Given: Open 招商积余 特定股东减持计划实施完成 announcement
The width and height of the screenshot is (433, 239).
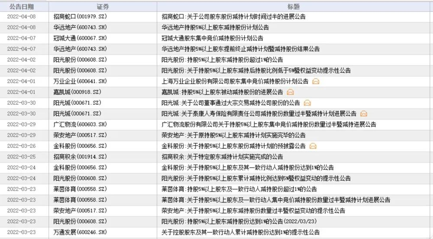Looking at the screenshot, I should (222, 157).
